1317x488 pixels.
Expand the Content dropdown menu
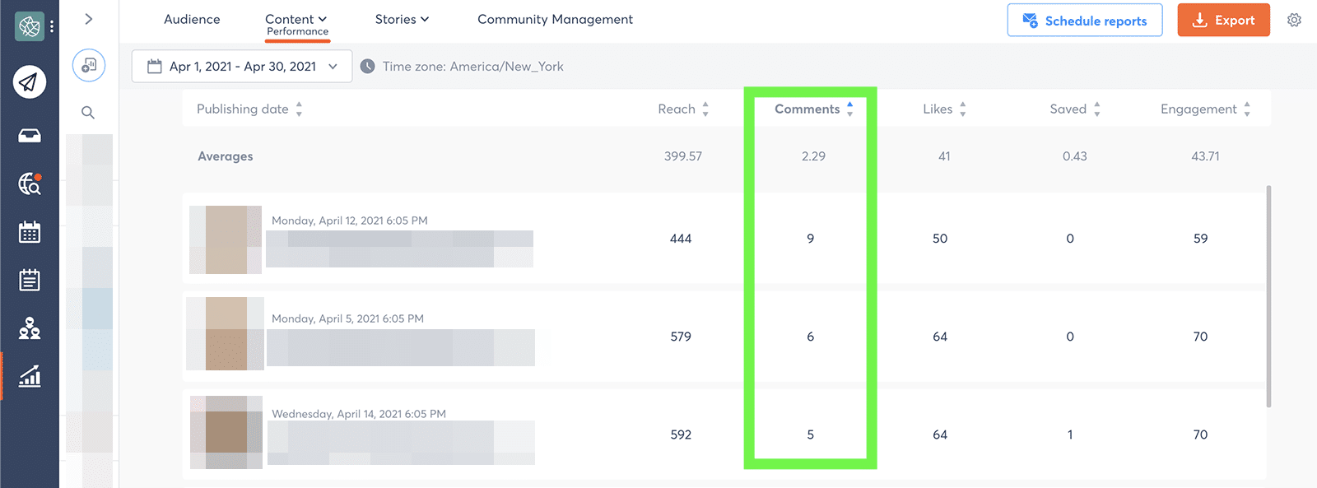pyautogui.click(x=296, y=19)
